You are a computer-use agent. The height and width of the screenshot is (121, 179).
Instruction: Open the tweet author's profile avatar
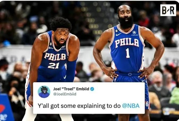44,92
